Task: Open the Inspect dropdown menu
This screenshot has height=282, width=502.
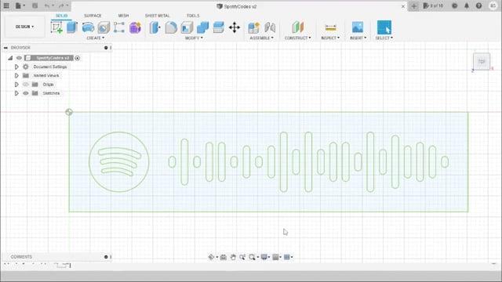Action: point(330,38)
